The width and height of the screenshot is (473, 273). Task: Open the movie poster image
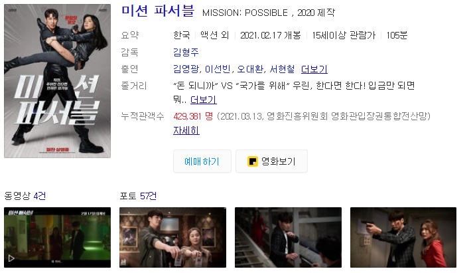57,81
